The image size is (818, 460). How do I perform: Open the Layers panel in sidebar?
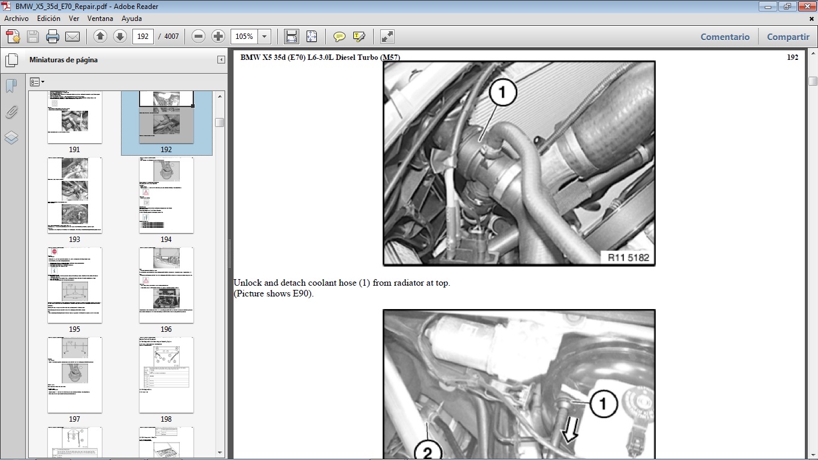tap(11, 138)
